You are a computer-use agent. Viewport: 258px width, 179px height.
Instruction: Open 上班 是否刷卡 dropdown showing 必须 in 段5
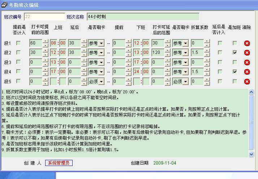pos(101,81)
